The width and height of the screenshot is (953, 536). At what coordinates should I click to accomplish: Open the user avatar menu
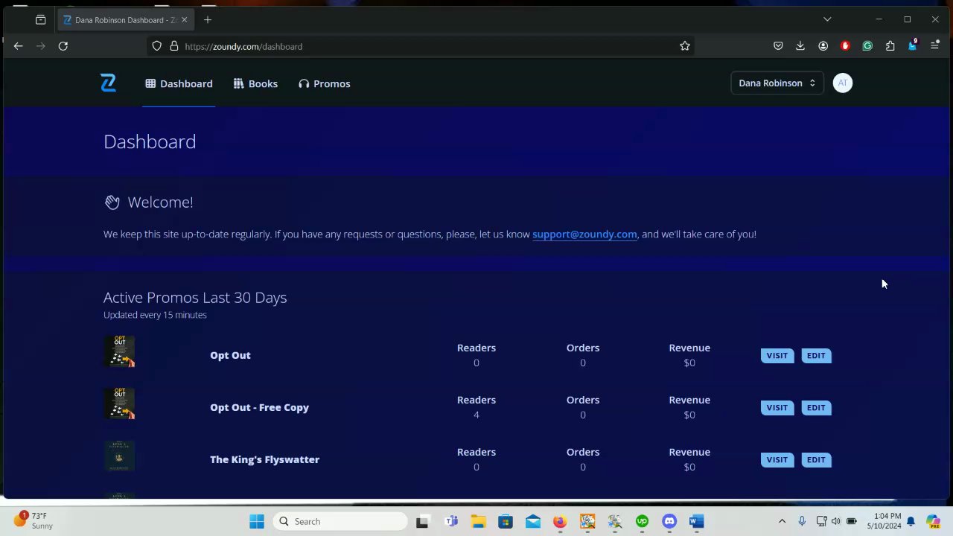(842, 83)
